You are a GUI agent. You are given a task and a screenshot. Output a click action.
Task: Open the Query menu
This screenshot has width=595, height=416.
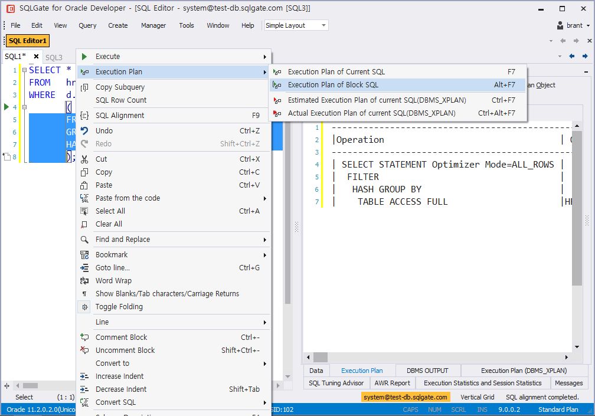[x=87, y=25]
